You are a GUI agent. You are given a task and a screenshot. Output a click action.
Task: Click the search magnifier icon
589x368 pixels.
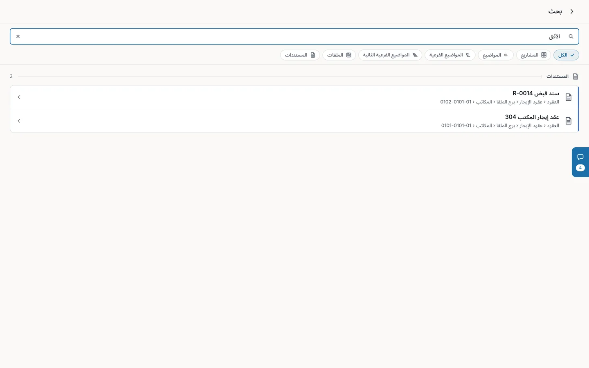coord(571,36)
